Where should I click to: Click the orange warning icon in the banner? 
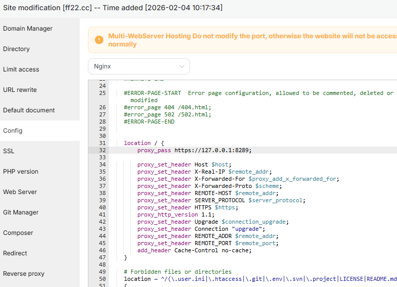(99, 40)
